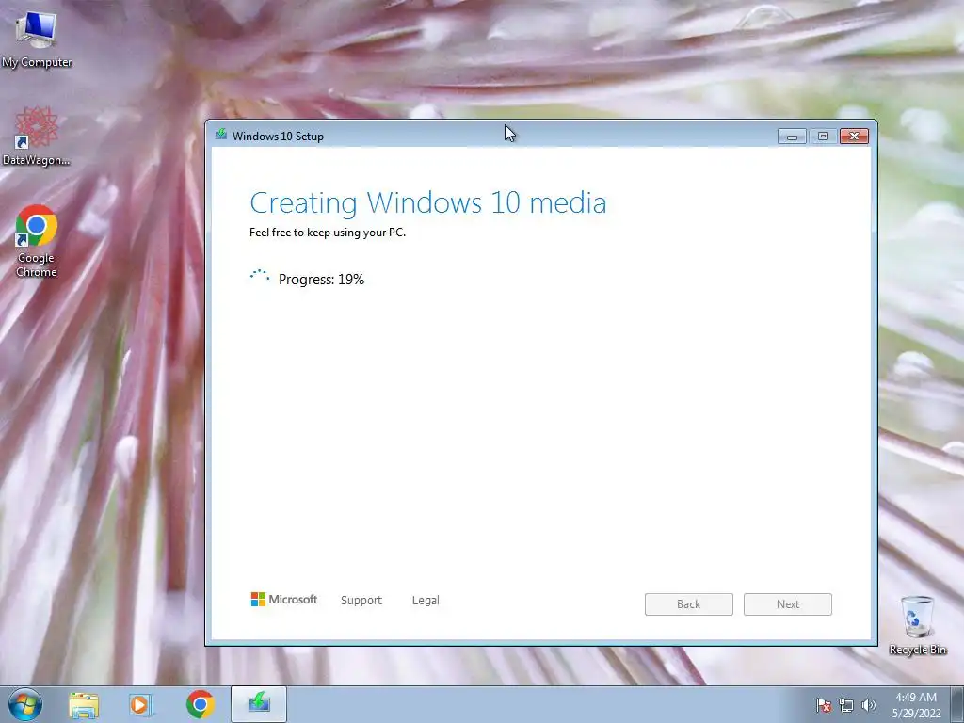Launch Windows Media Player from taskbar
This screenshot has height=723, width=964.
pyautogui.click(x=140, y=705)
